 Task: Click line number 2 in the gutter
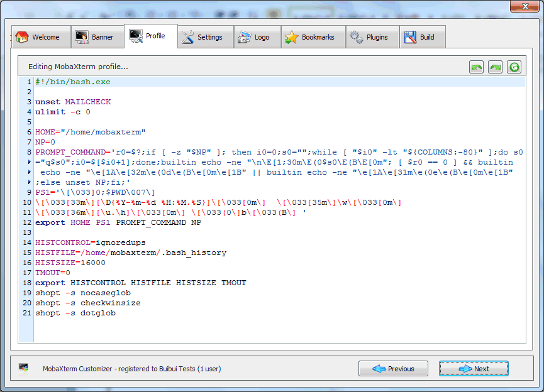click(29, 92)
